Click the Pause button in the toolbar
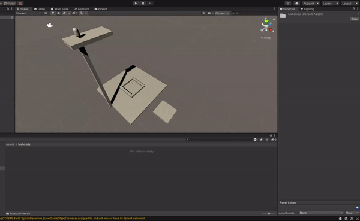 [x=143, y=3]
